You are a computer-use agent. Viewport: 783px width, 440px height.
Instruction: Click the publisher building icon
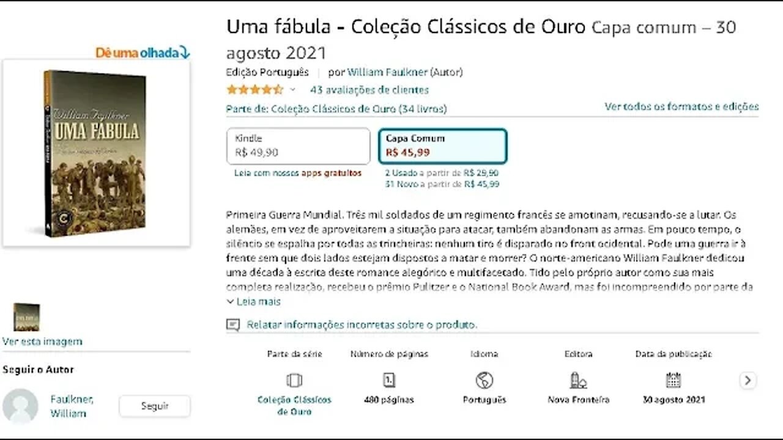pos(578,380)
